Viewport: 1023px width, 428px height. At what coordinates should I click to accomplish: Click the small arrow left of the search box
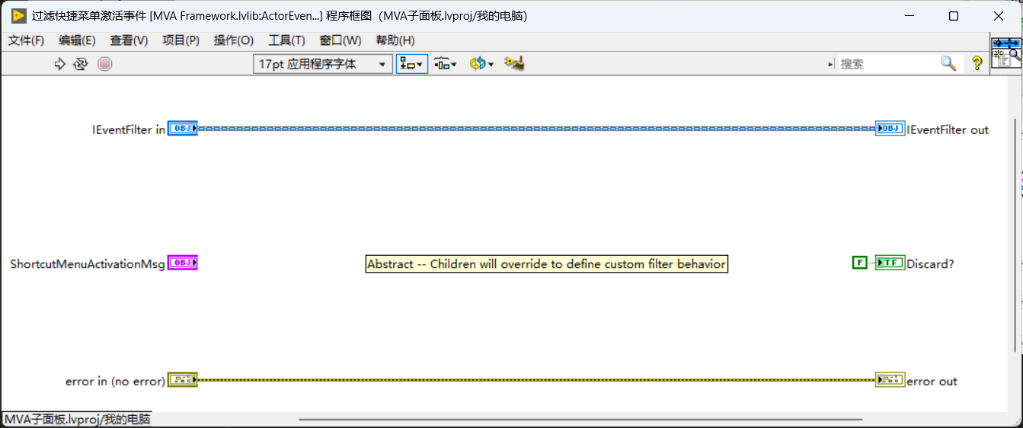point(831,65)
